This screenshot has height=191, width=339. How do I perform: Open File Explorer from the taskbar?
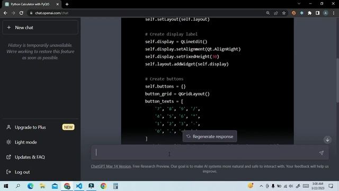click(42, 186)
